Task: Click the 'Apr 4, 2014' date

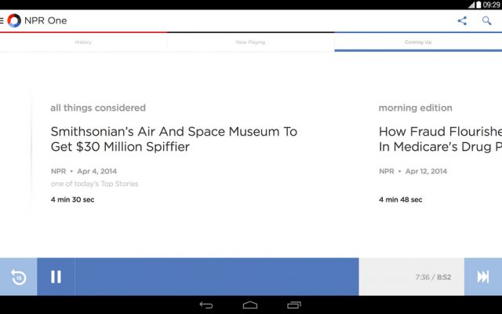Action: coord(97,171)
